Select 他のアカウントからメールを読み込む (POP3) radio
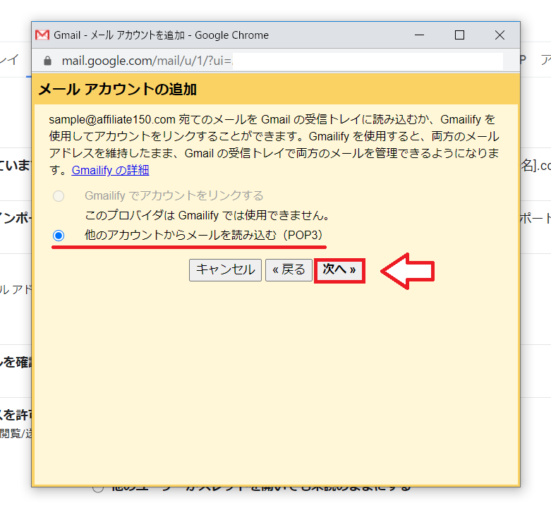The width and height of the screenshot is (551, 510). click(59, 236)
